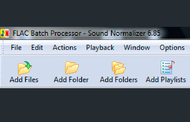Click the Sound Normalizer 6.85 text in title bar
This screenshot has height=122, width=190.
click(x=124, y=33)
